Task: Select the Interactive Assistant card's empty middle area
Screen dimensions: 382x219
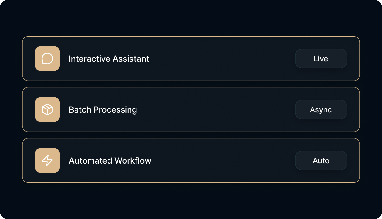Action: [x=222, y=59]
